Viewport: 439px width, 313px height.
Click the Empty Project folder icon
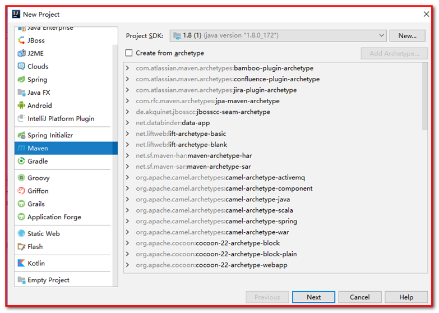[21, 280]
